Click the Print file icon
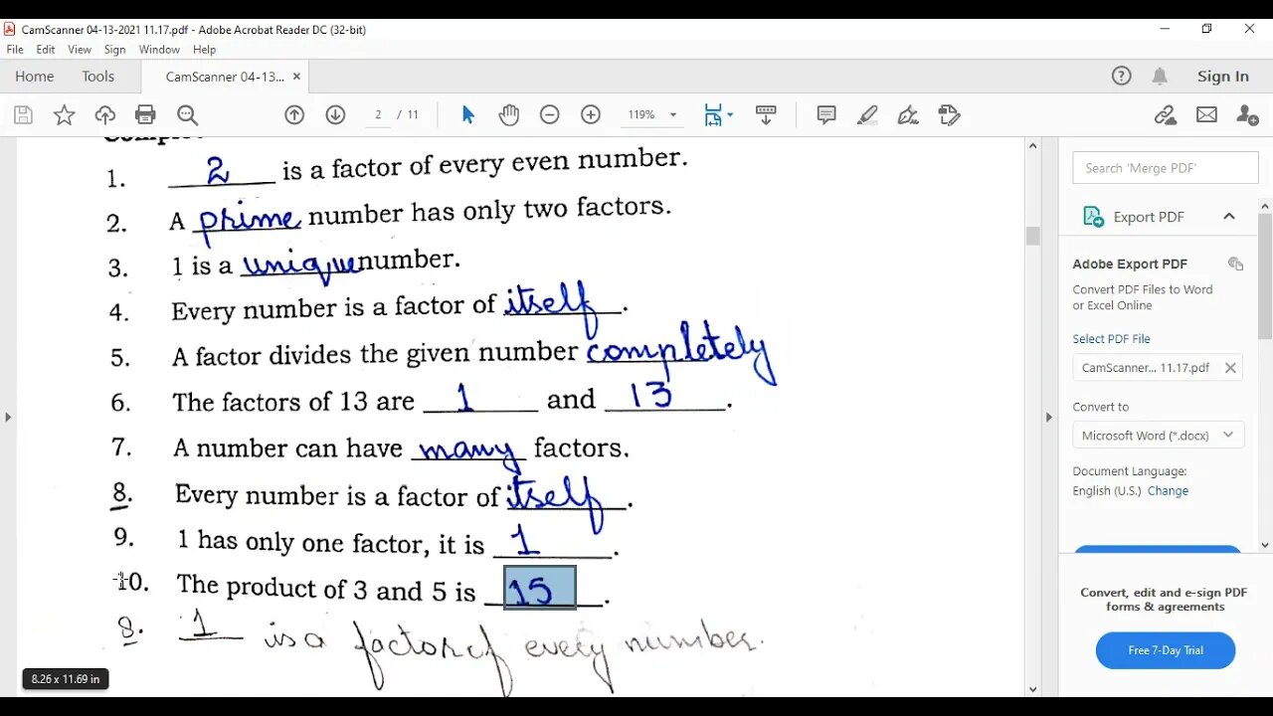This screenshot has width=1273, height=716. tap(145, 115)
